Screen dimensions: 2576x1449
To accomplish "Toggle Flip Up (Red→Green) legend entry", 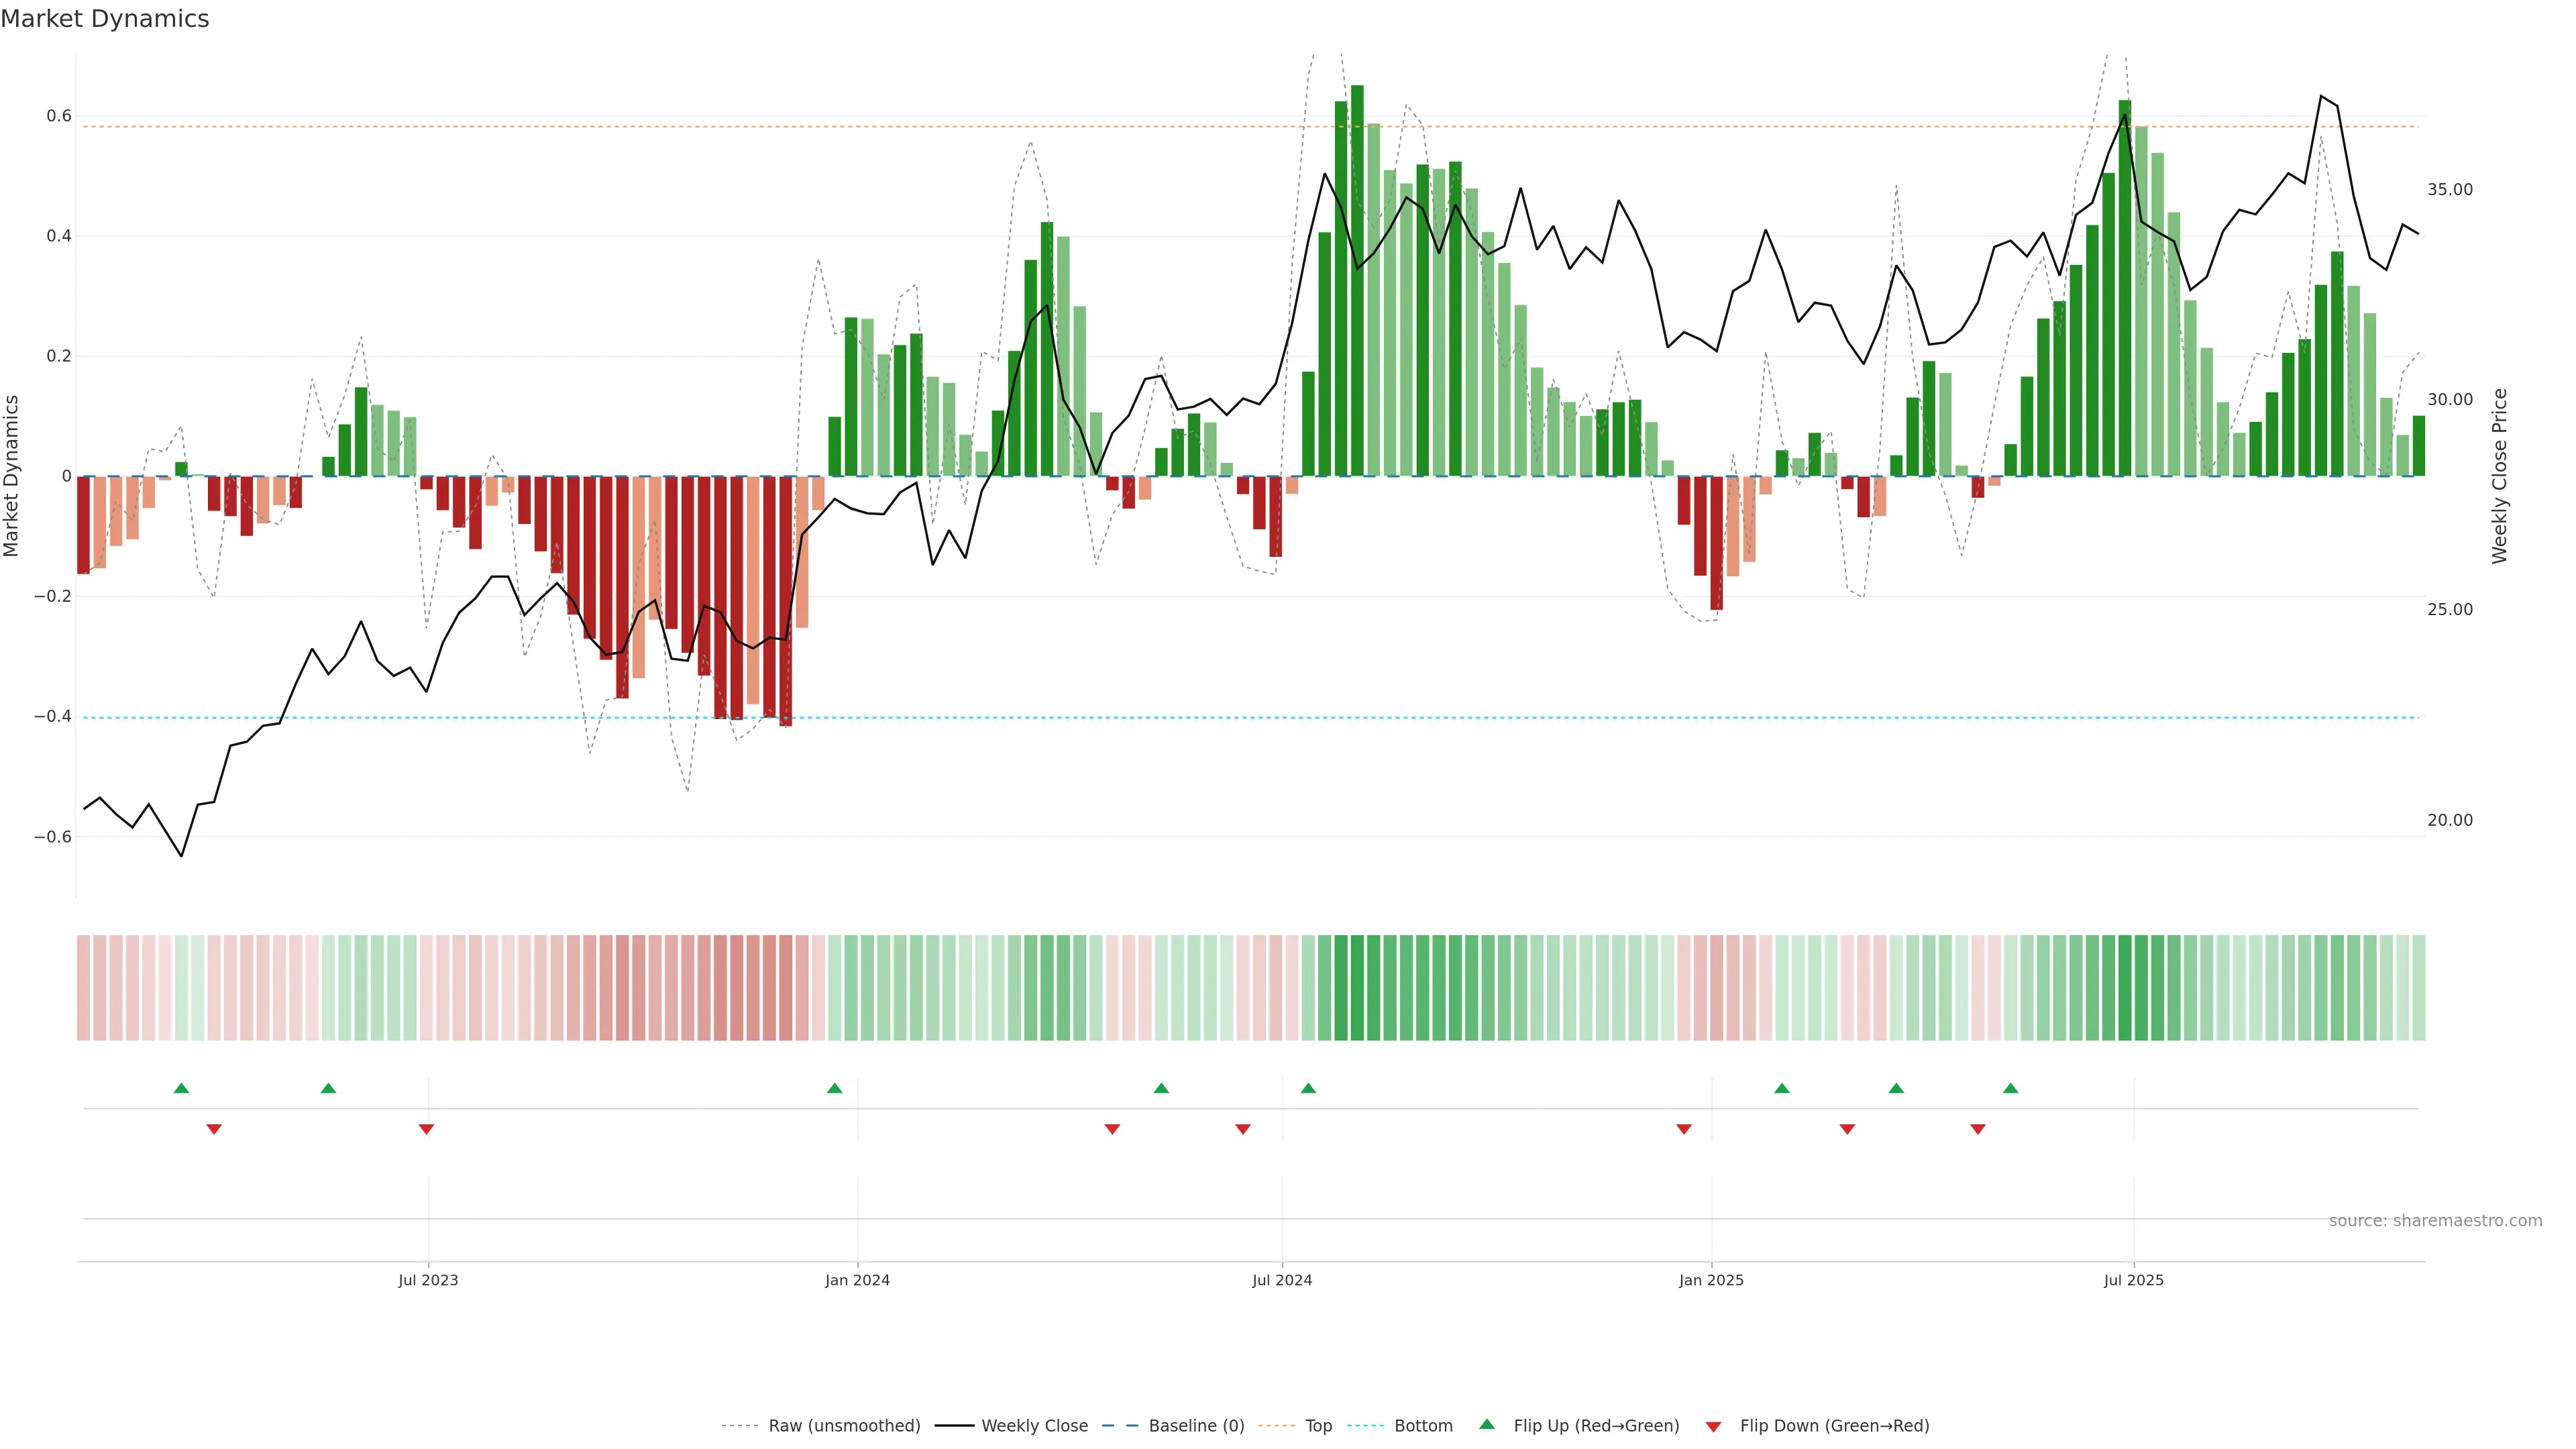I will 1596,1426.
